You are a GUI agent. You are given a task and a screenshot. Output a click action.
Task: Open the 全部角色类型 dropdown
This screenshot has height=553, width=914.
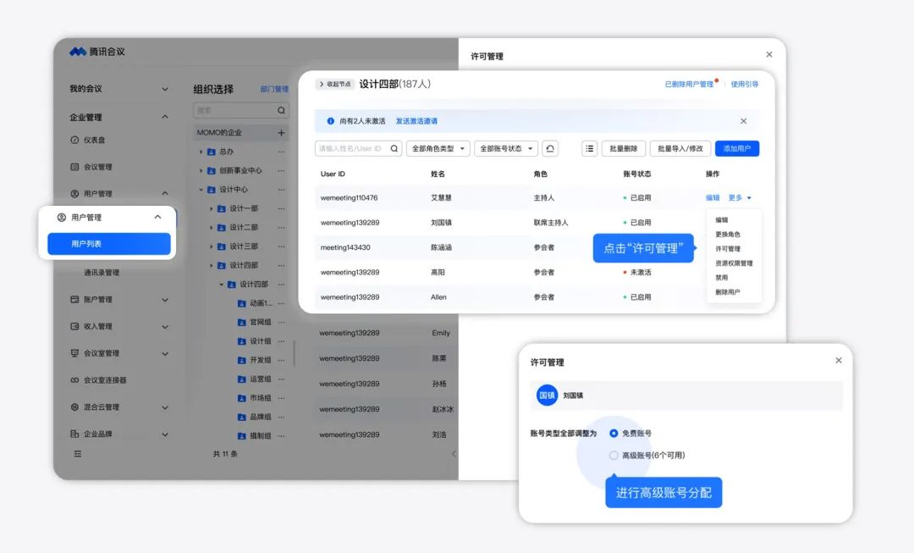tap(438, 148)
